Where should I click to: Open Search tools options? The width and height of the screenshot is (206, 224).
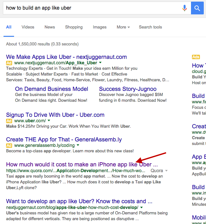150,27
